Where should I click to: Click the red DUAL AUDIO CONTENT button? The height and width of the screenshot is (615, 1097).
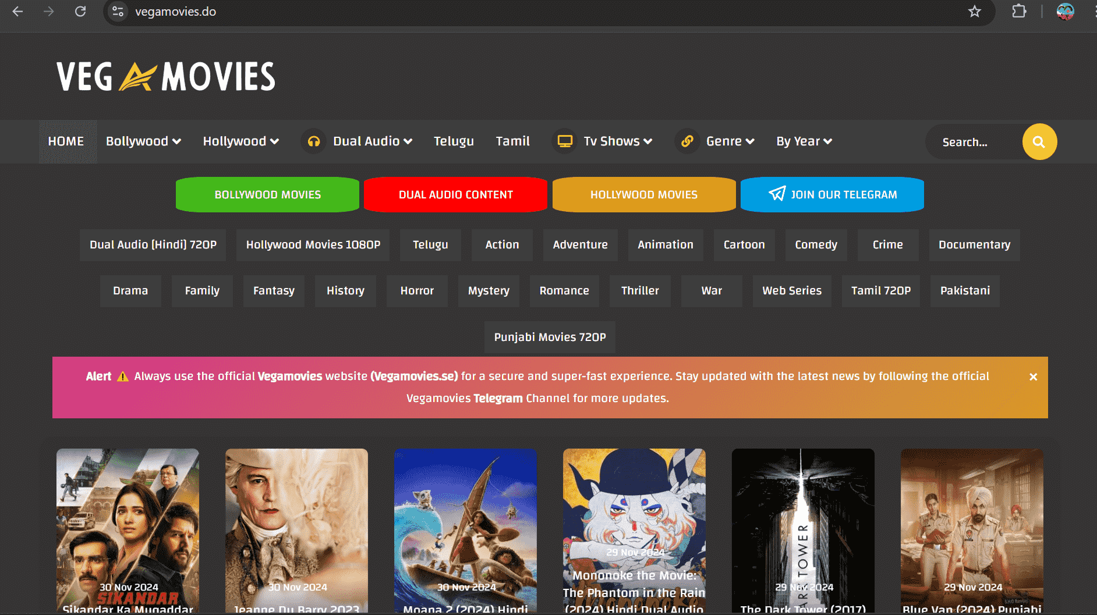click(456, 195)
